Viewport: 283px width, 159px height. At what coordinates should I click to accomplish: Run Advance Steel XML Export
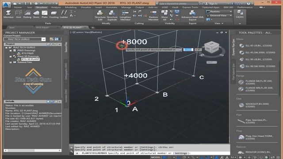tap(192, 15)
